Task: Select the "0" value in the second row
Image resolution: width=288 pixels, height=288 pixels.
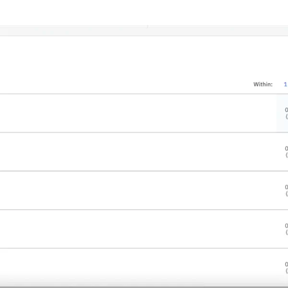Action: (287, 148)
